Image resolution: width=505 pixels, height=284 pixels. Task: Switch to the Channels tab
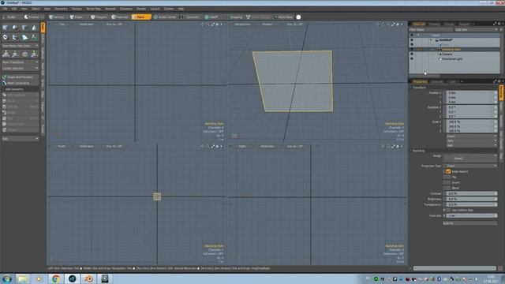click(x=437, y=82)
